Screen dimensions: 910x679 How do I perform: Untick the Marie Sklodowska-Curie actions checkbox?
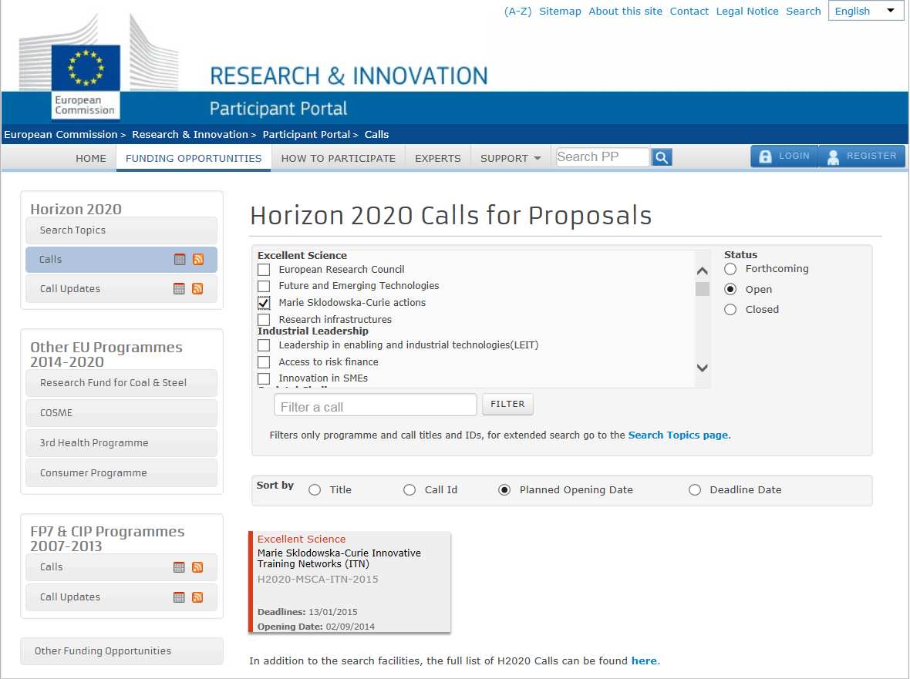(264, 303)
